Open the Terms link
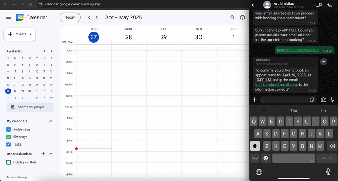The image size is (338, 181). (x=10, y=177)
